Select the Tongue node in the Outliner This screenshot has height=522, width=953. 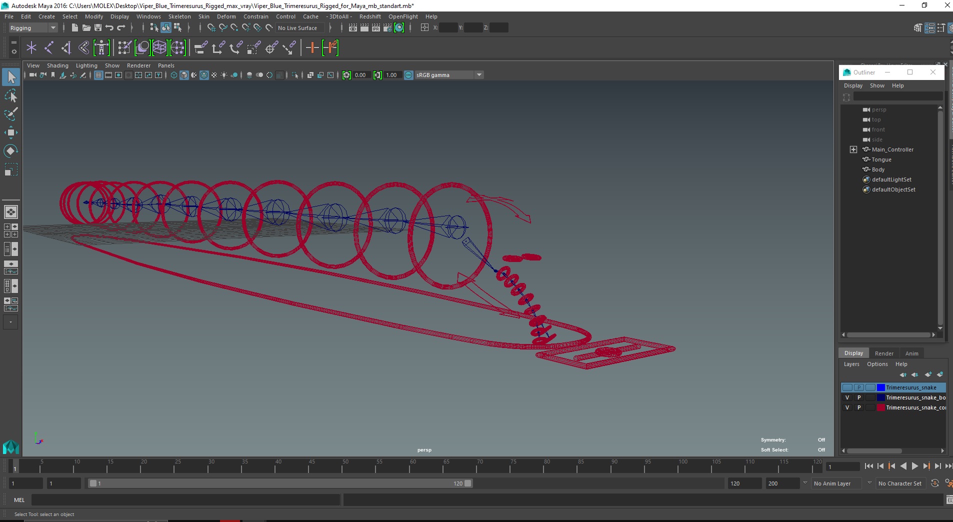click(881, 159)
